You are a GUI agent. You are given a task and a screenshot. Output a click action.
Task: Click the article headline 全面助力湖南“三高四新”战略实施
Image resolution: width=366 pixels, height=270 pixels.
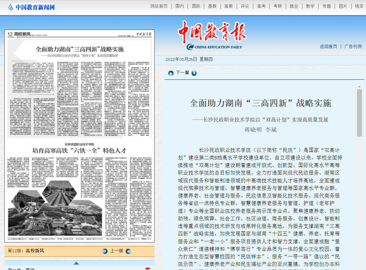click(x=260, y=103)
